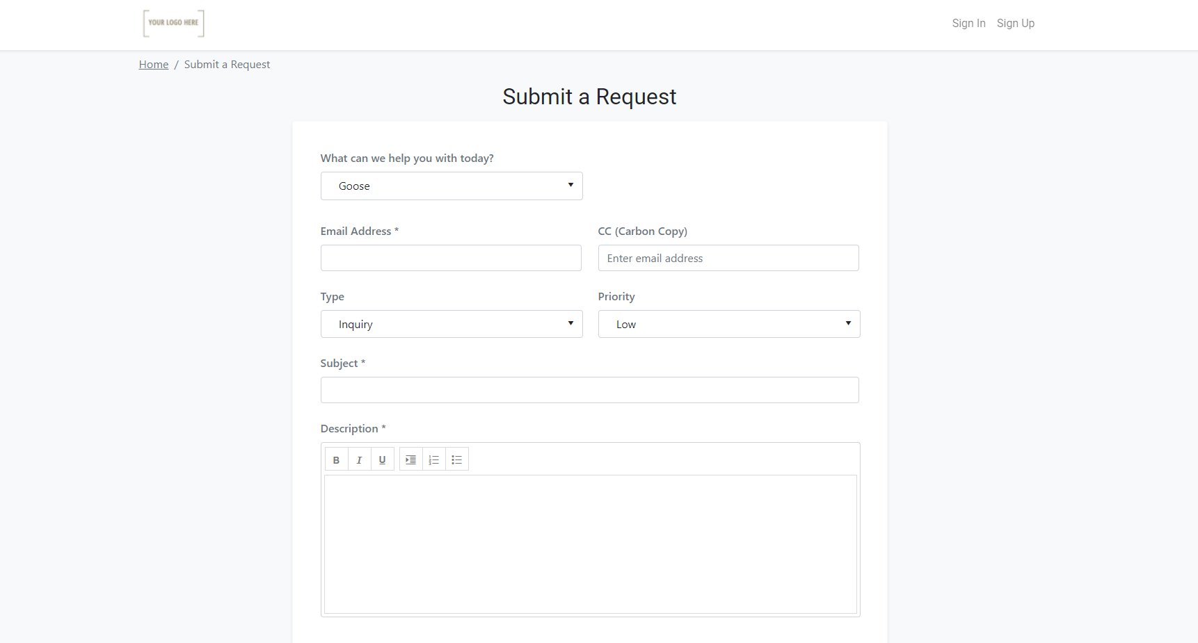
Task: Toggle italic formatting in description editor
Action: coord(360,459)
